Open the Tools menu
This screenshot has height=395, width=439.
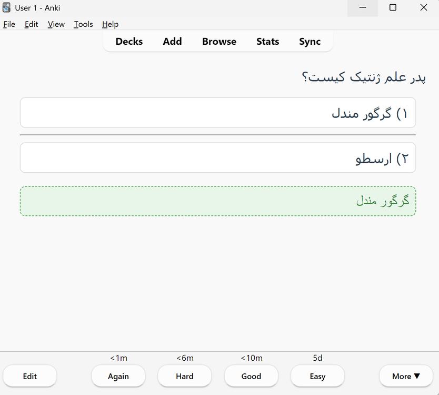[x=83, y=24]
